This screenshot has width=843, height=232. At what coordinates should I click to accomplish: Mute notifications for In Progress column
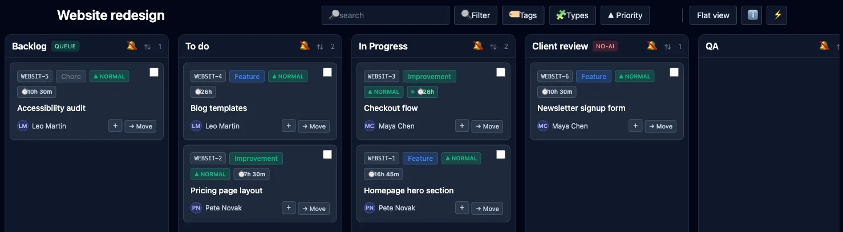478,46
